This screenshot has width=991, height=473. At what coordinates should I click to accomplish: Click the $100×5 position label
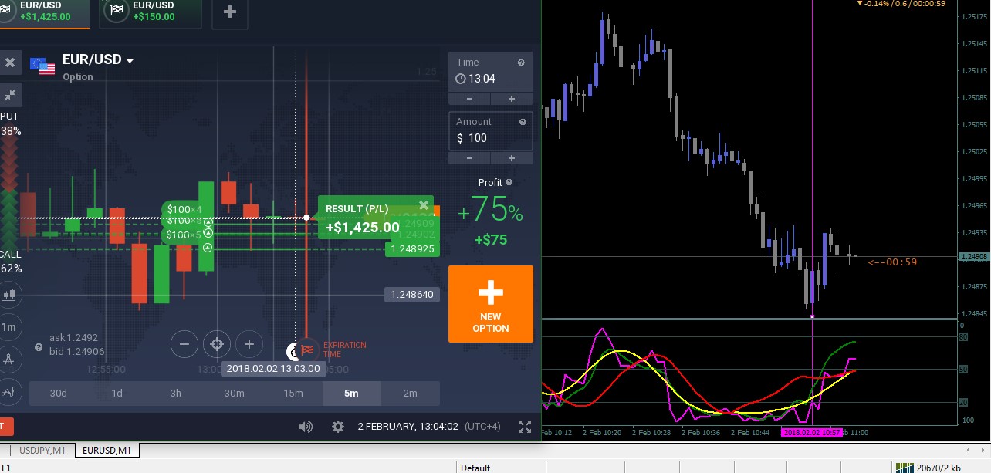184,235
